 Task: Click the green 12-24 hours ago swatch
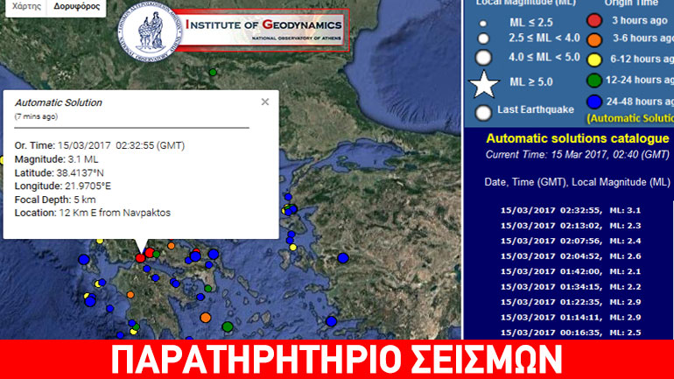coord(594,81)
